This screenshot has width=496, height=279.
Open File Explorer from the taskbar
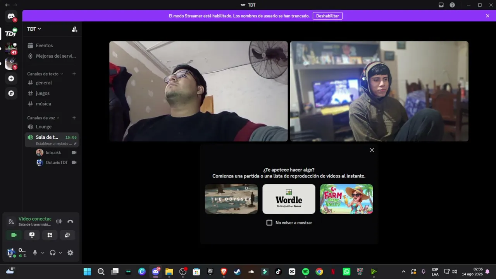tap(169, 272)
